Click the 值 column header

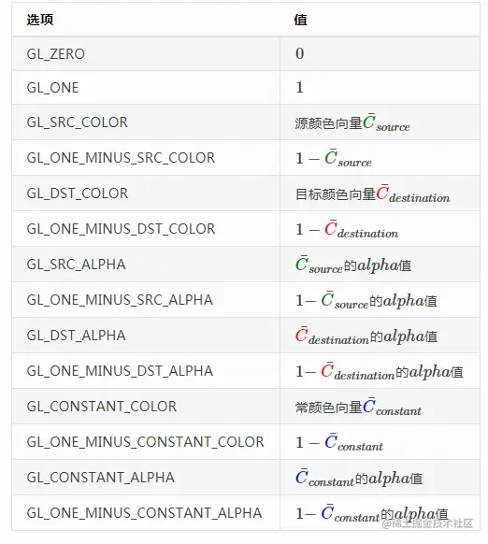point(301,20)
